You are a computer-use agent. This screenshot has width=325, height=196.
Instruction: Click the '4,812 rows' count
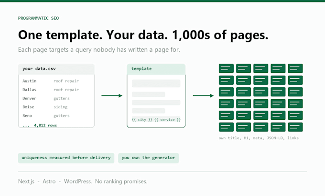[x=45, y=126]
